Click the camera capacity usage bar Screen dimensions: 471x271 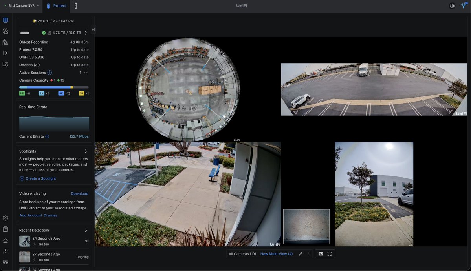pyautogui.click(x=54, y=87)
